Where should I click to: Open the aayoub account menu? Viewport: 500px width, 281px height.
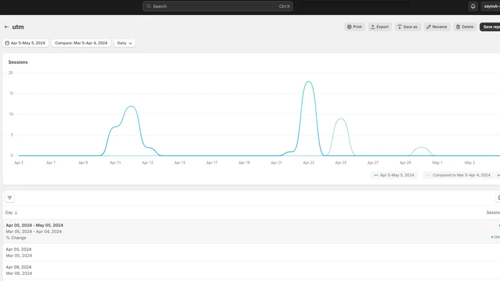point(491,6)
